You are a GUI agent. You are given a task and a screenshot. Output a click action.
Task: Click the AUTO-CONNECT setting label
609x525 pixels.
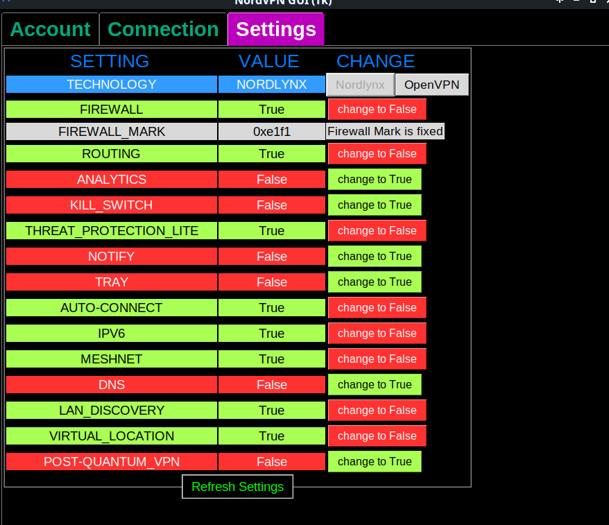(112, 307)
